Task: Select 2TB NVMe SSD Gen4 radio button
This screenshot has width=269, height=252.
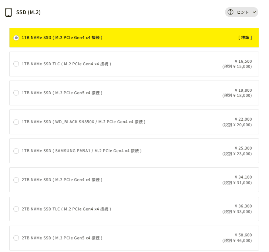Action: point(16,180)
